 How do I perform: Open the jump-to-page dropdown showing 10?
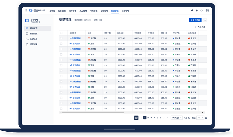coord(200,118)
